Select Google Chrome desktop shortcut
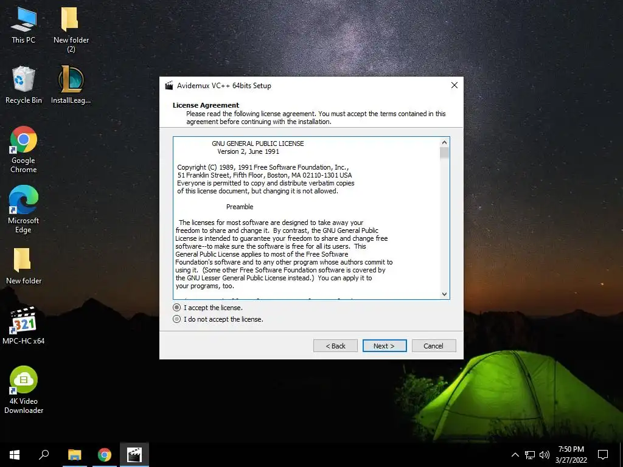623x467 pixels. click(x=24, y=150)
